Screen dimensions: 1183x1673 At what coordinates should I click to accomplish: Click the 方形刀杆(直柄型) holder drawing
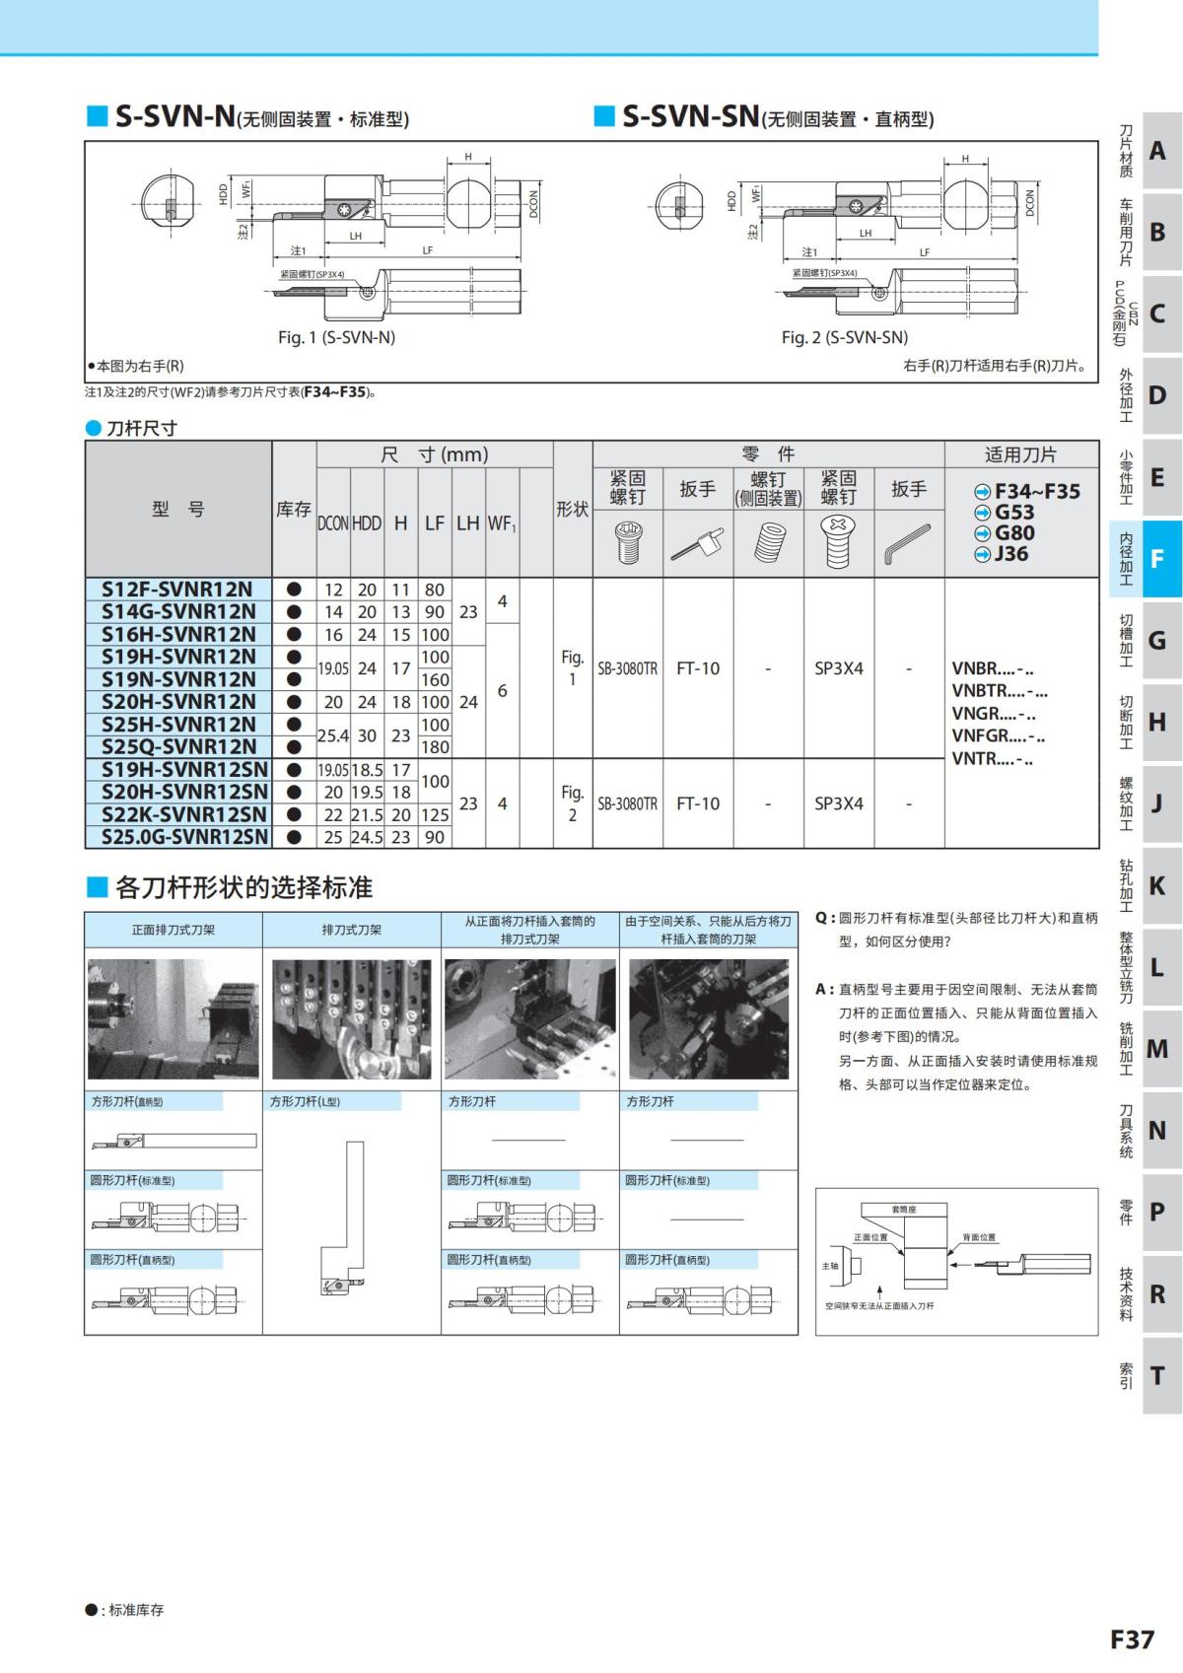pos(174,1142)
